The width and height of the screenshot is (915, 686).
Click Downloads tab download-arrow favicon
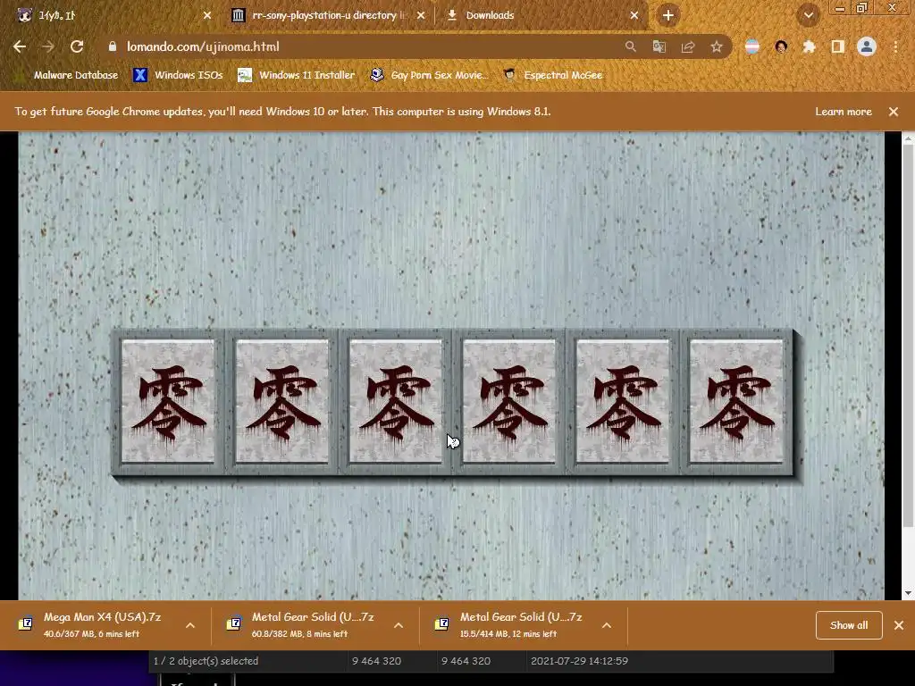pyautogui.click(x=451, y=15)
